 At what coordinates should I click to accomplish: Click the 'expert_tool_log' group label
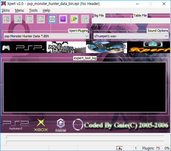click(85, 58)
